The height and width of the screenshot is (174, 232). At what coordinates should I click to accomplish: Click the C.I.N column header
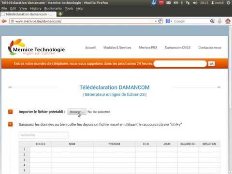coord(146,144)
